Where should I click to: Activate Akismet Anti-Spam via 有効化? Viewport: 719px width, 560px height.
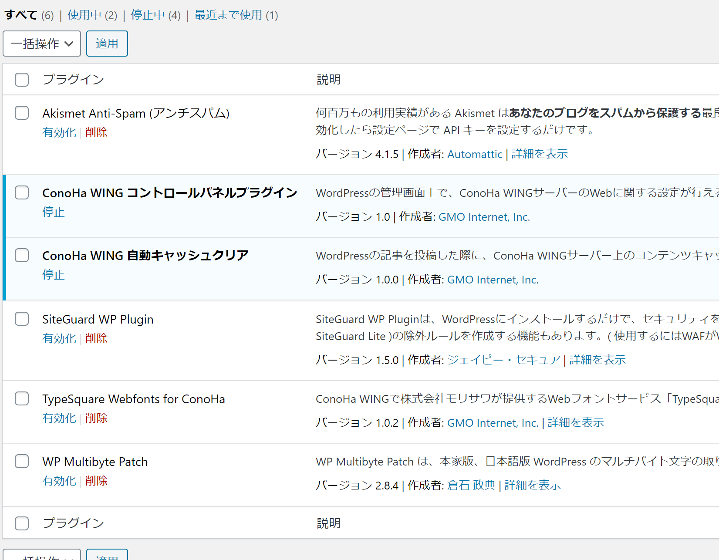(59, 132)
